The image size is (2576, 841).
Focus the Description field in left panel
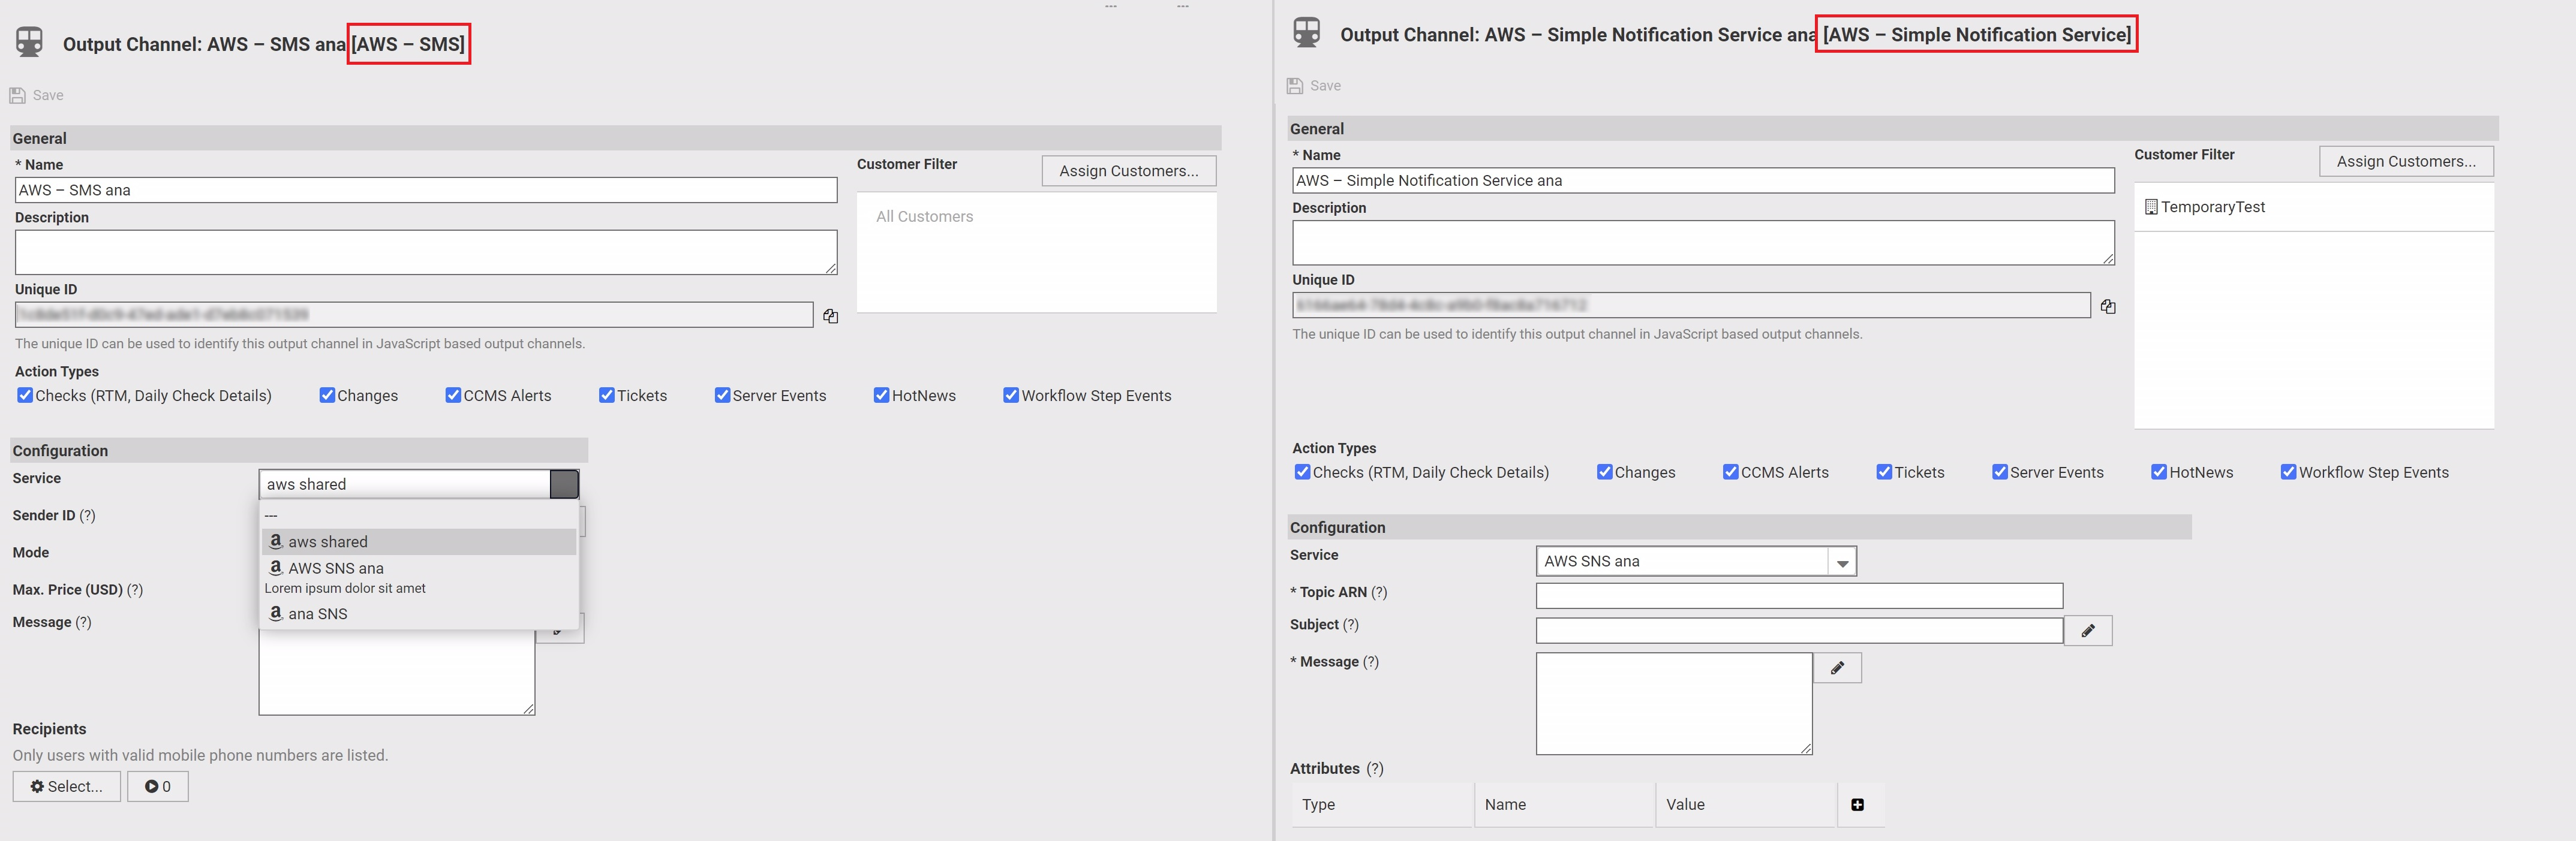click(426, 253)
